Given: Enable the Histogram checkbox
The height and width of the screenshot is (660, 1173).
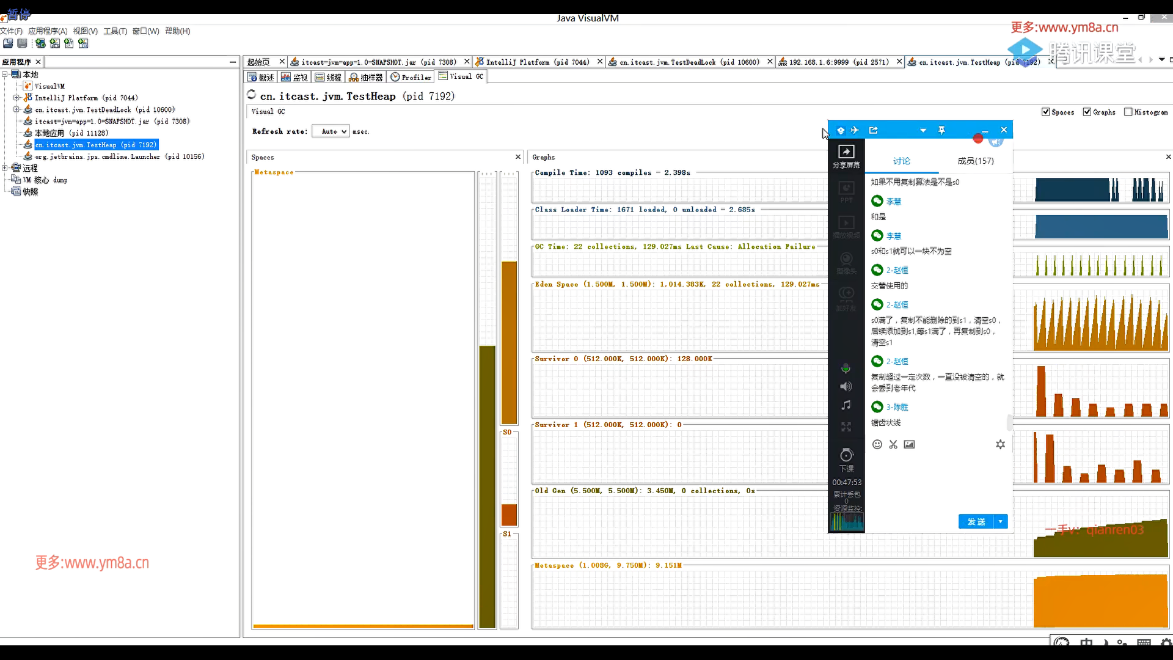Looking at the screenshot, I should 1128,112.
